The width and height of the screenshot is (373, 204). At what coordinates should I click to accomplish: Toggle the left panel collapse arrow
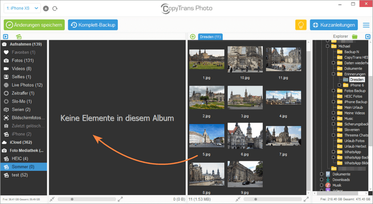click(x=5, y=37)
